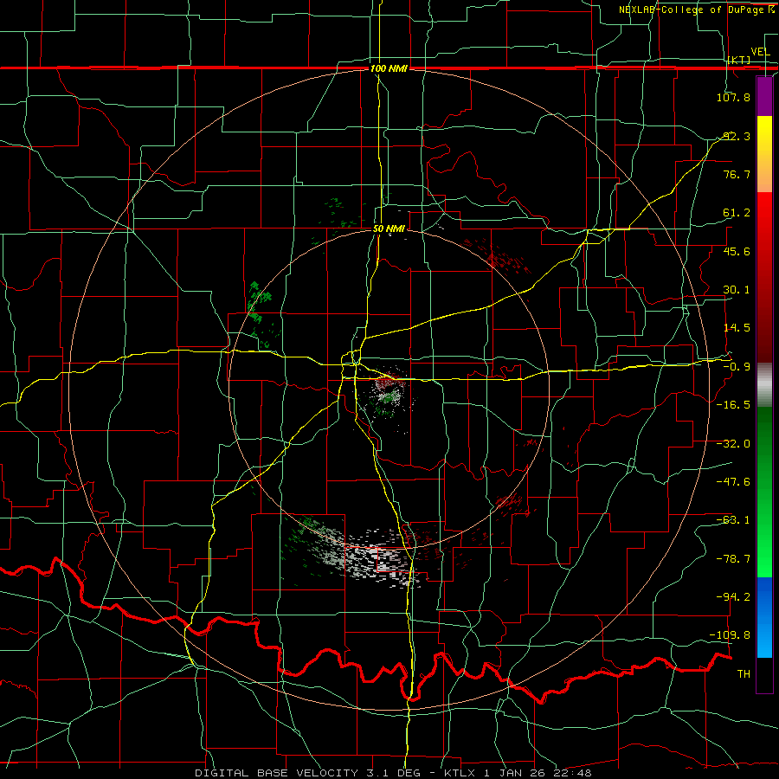Select the -0.9 velocity scale label
This screenshot has width=779, height=779.
pyautogui.click(x=736, y=367)
